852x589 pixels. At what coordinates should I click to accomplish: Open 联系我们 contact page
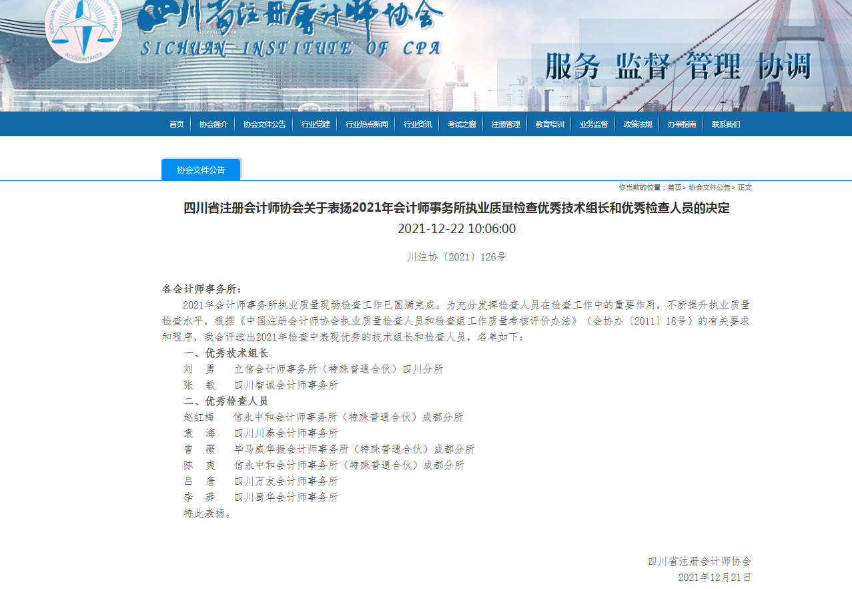point(726,124)
